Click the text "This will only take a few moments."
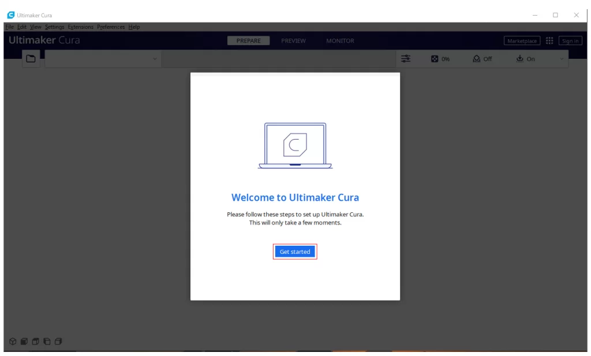This screenshot has height=356, width=591. click(x=295, y=223)
